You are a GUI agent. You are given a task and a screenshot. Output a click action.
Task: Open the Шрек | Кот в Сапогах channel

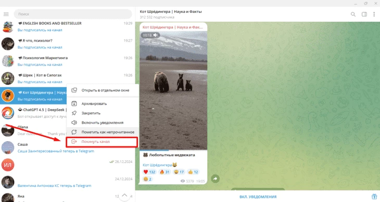click(67, 78)
